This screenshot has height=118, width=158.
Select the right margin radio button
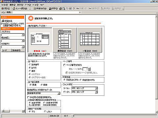click(81, 80)
